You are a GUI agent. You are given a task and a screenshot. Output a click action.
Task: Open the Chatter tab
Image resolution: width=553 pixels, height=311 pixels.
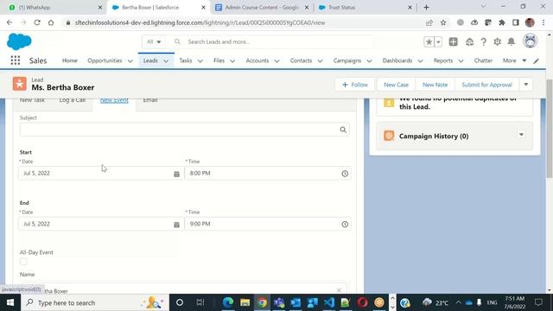(483, 60)
